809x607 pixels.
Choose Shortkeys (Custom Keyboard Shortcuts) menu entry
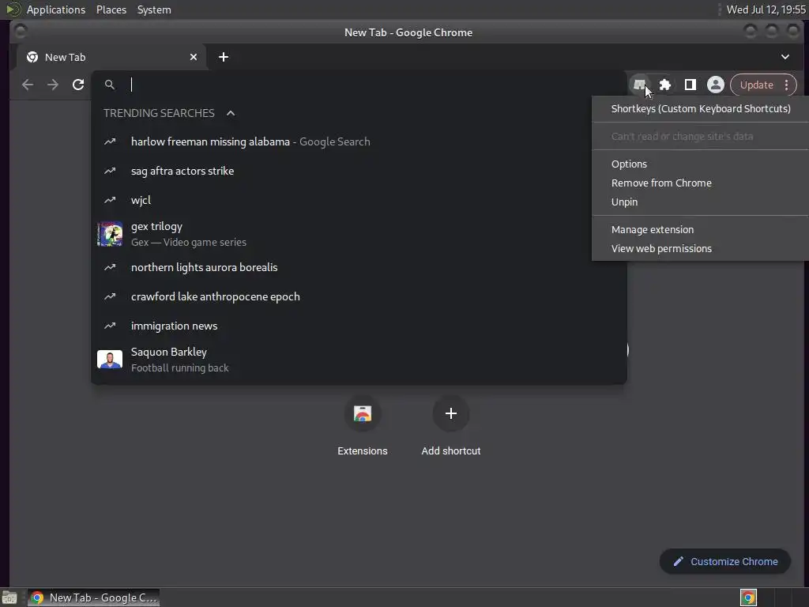pos(701,109)
